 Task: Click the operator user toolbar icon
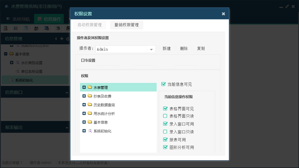36,28
